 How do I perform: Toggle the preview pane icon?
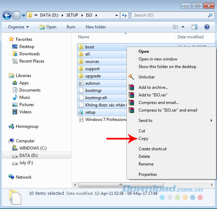[195, 27]
